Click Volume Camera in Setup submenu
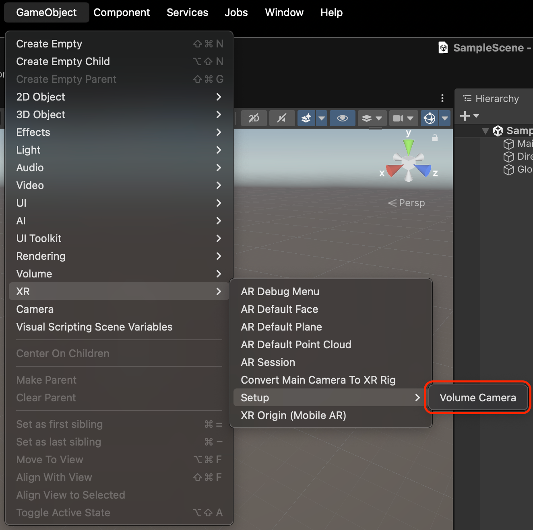 click(478, 398)
